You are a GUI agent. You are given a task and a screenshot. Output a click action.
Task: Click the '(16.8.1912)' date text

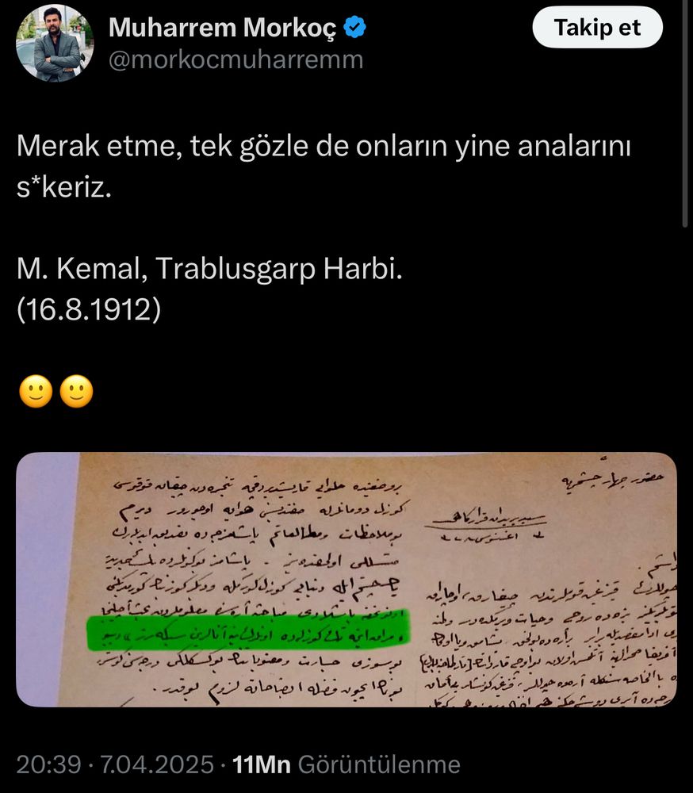point(89,309)
